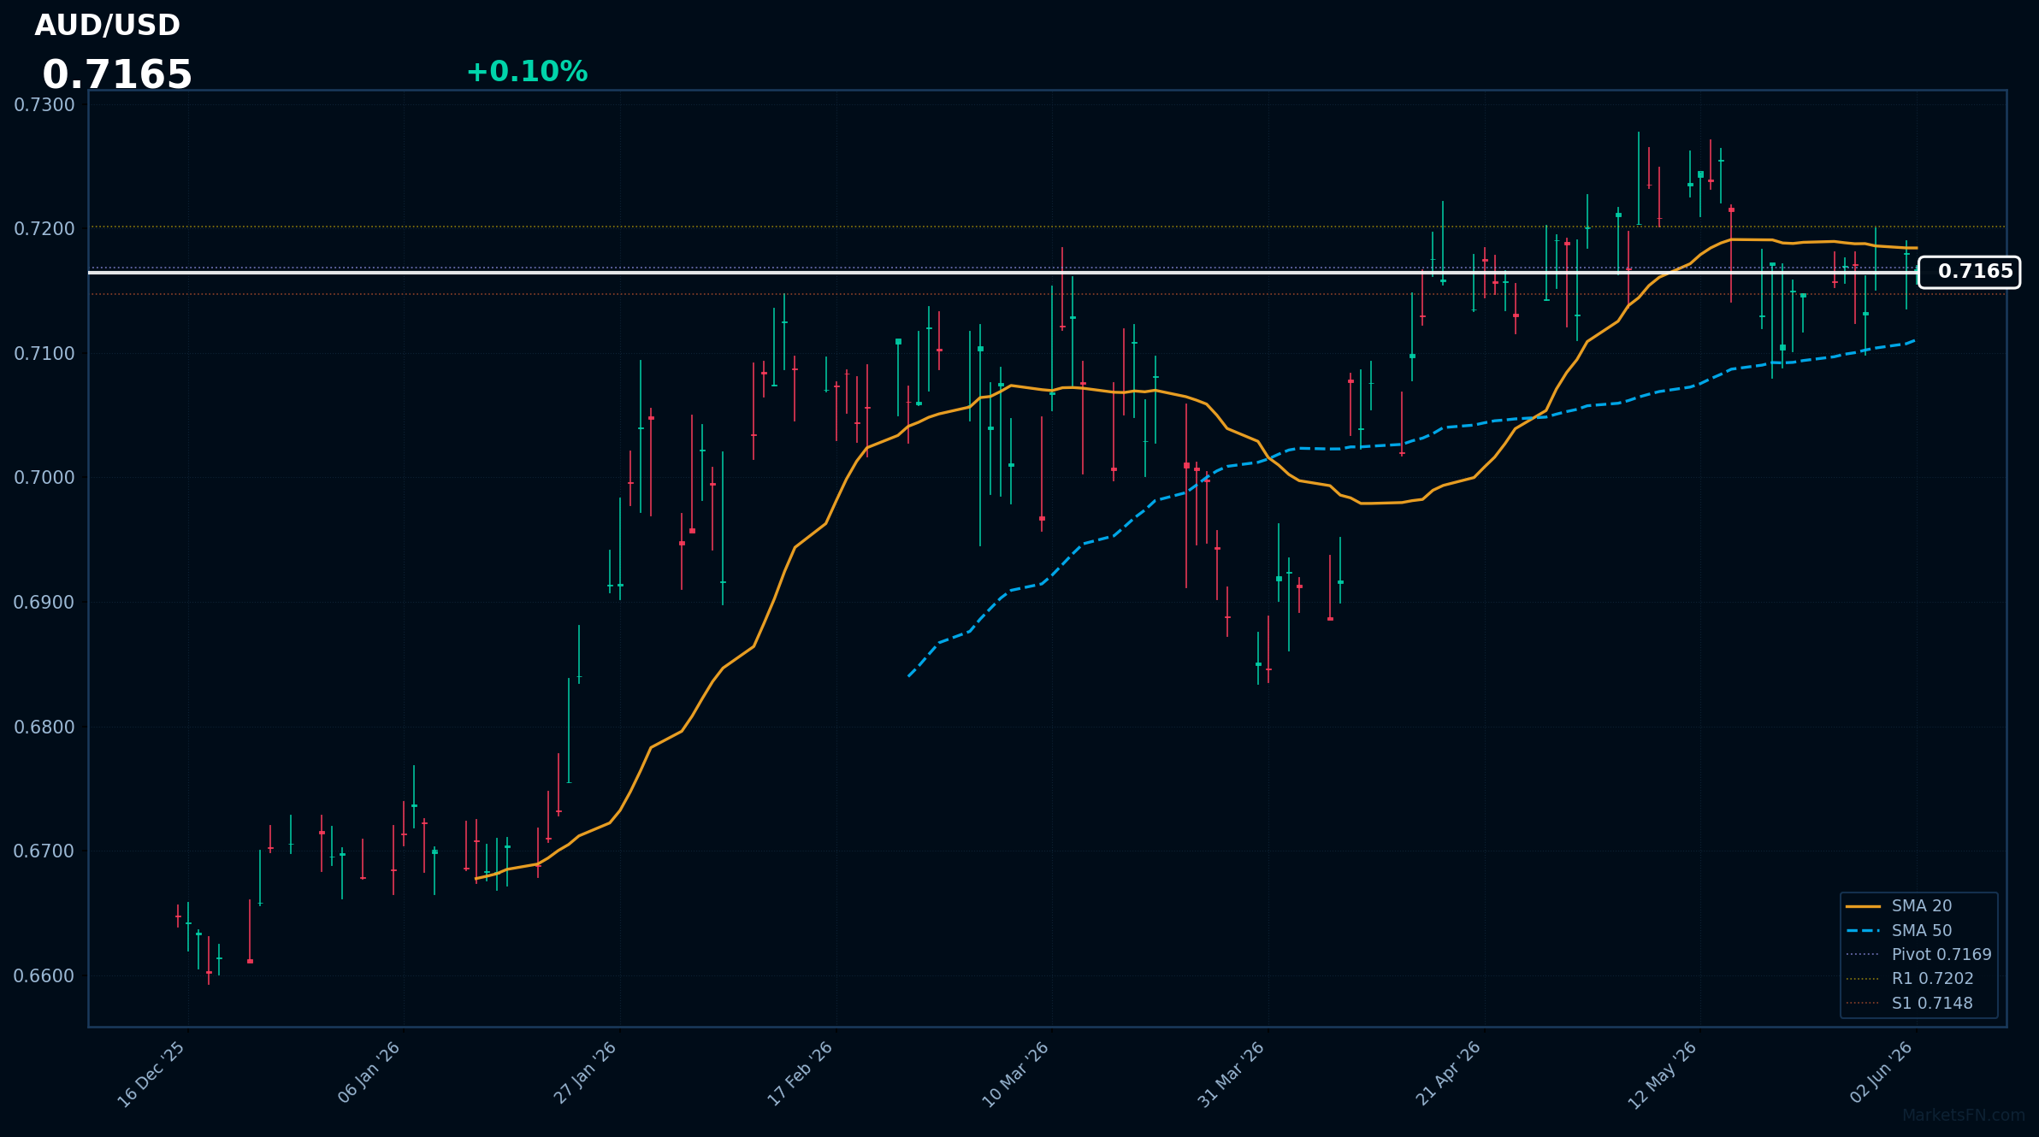Click the 0.6600 y-axis label

(x=44, y=976)
